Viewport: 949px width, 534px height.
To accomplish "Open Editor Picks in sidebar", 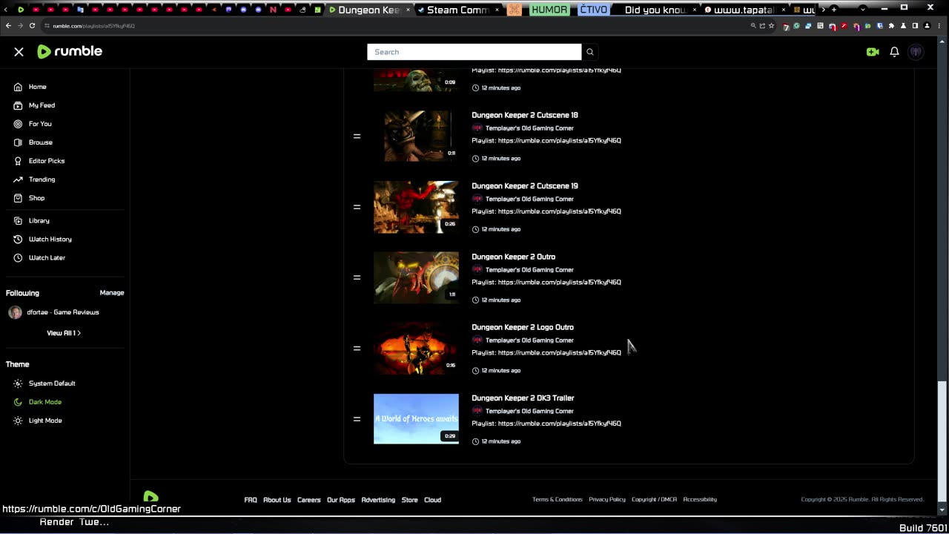I will click(46, 161).
